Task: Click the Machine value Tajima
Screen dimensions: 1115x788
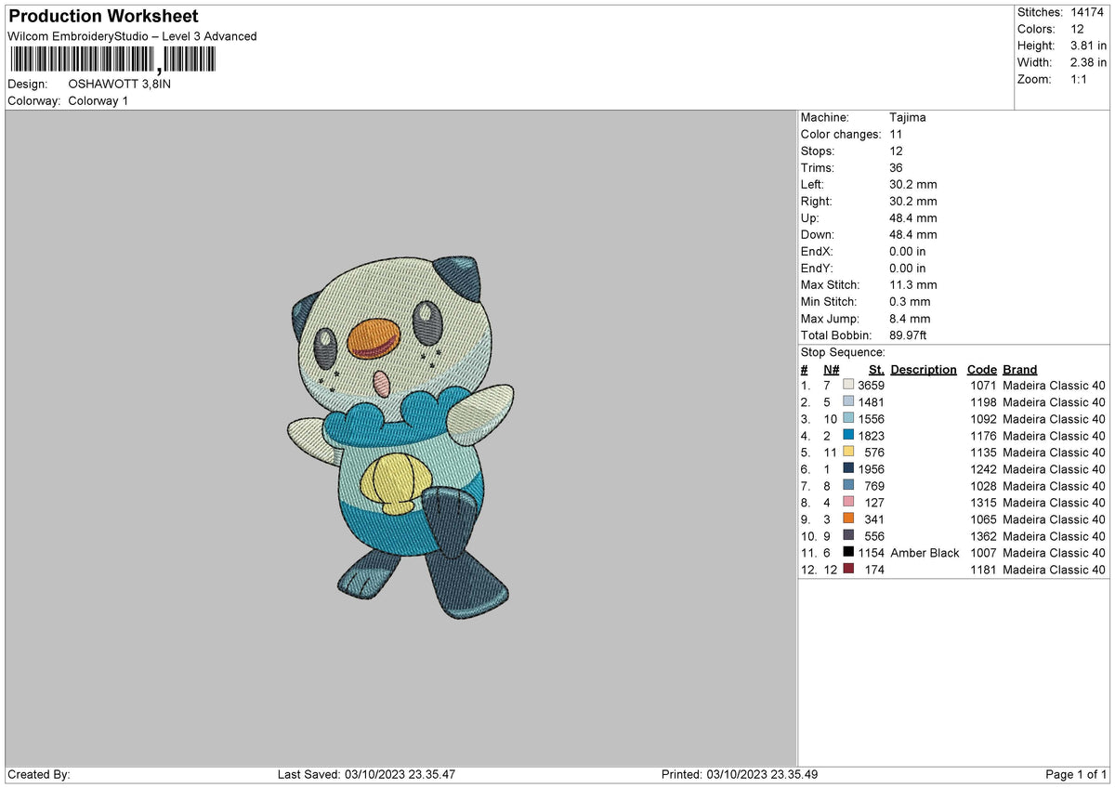Action: [x=908, y=117]
